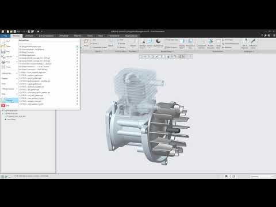Pin the bottom-most recent file entry
The image size is (276, 207).
pyautogui.click(x=77, y=104)
